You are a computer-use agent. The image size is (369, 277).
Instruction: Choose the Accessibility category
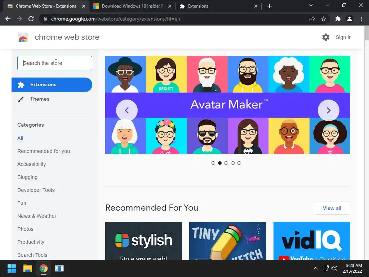[x=32, y=164]
